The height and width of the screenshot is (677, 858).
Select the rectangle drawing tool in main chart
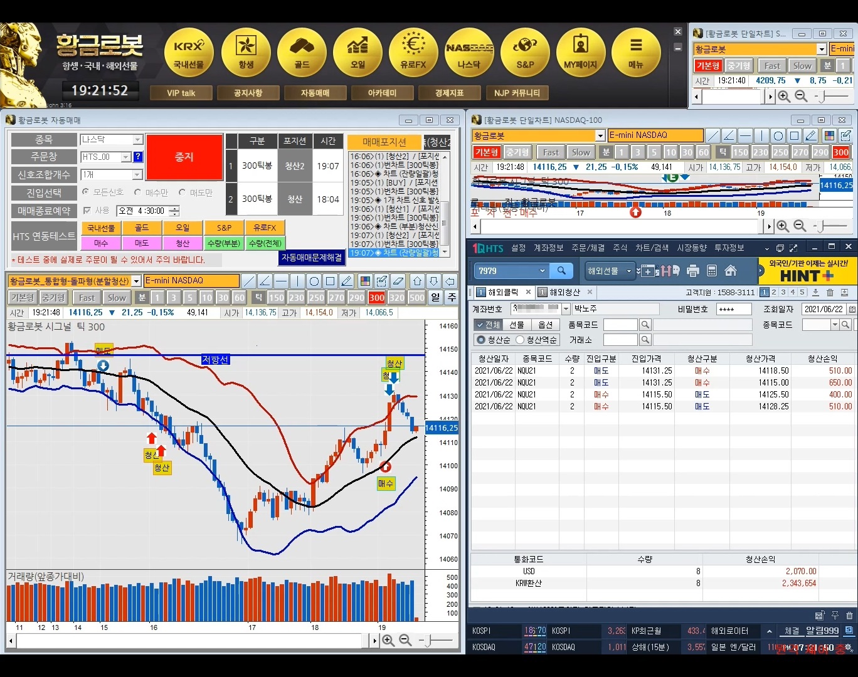(x=331, y=281)
